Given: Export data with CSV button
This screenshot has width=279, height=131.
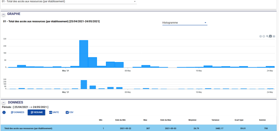Looking at the screenshot, I should coord(69,112).
